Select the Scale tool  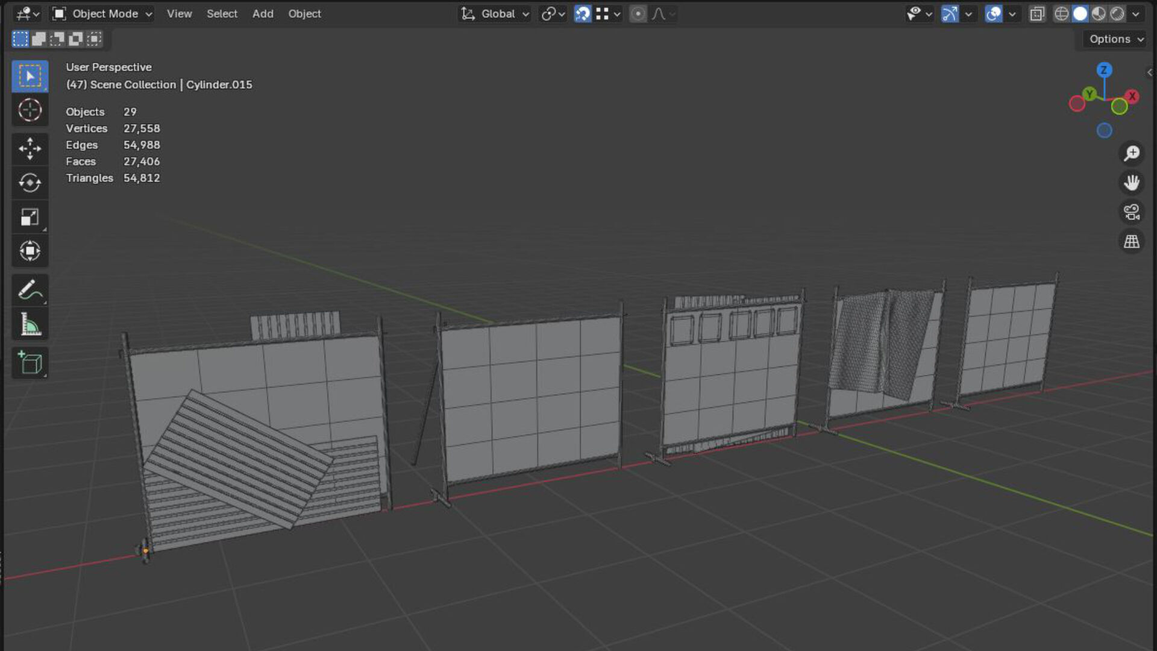[x=30, y=217]
